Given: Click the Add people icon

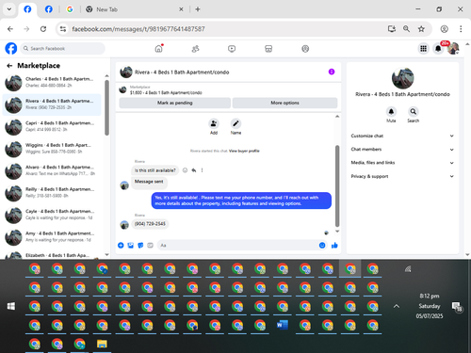Looking at the screenshot, I should pyautogui.click(x=214, y=123).
